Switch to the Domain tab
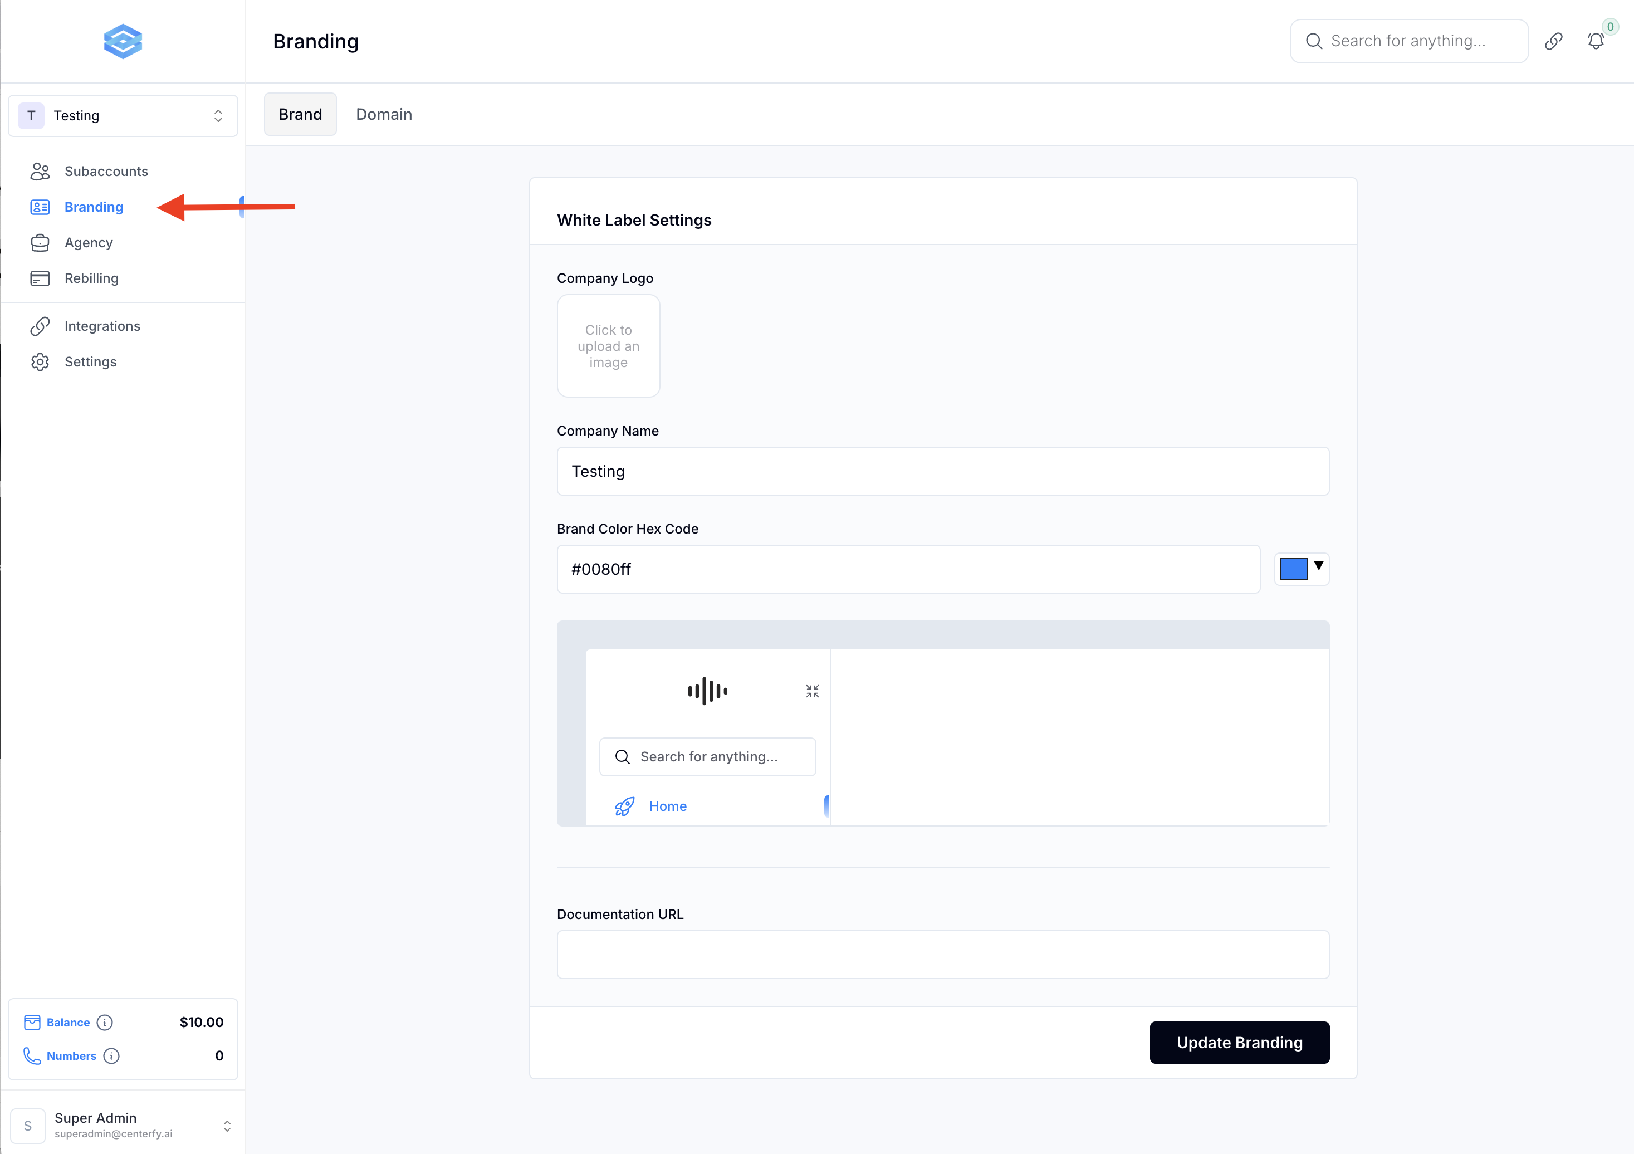The width and height of the screenshot is (1634, 1154). click(384, 115)
